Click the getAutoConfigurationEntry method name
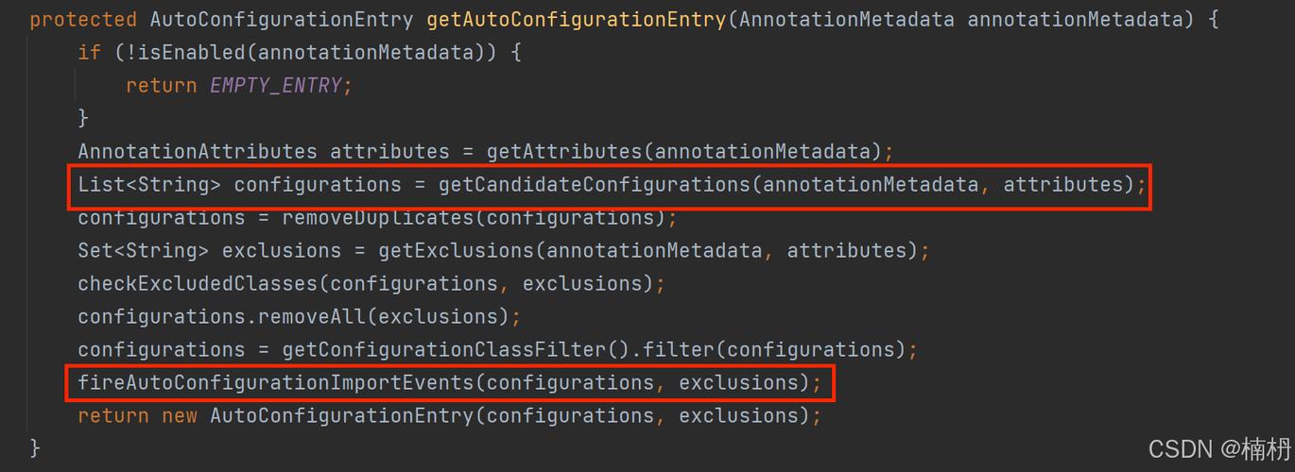 pyautogui.click(x=577, y=20)
